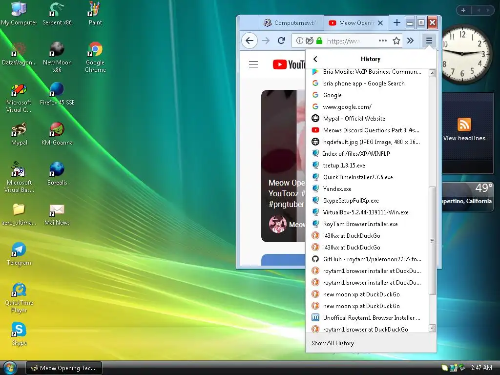Show more tools via double chevron

point(410,41)
